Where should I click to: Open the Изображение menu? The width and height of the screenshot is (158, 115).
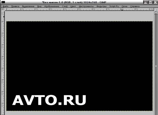pos(52,6)
